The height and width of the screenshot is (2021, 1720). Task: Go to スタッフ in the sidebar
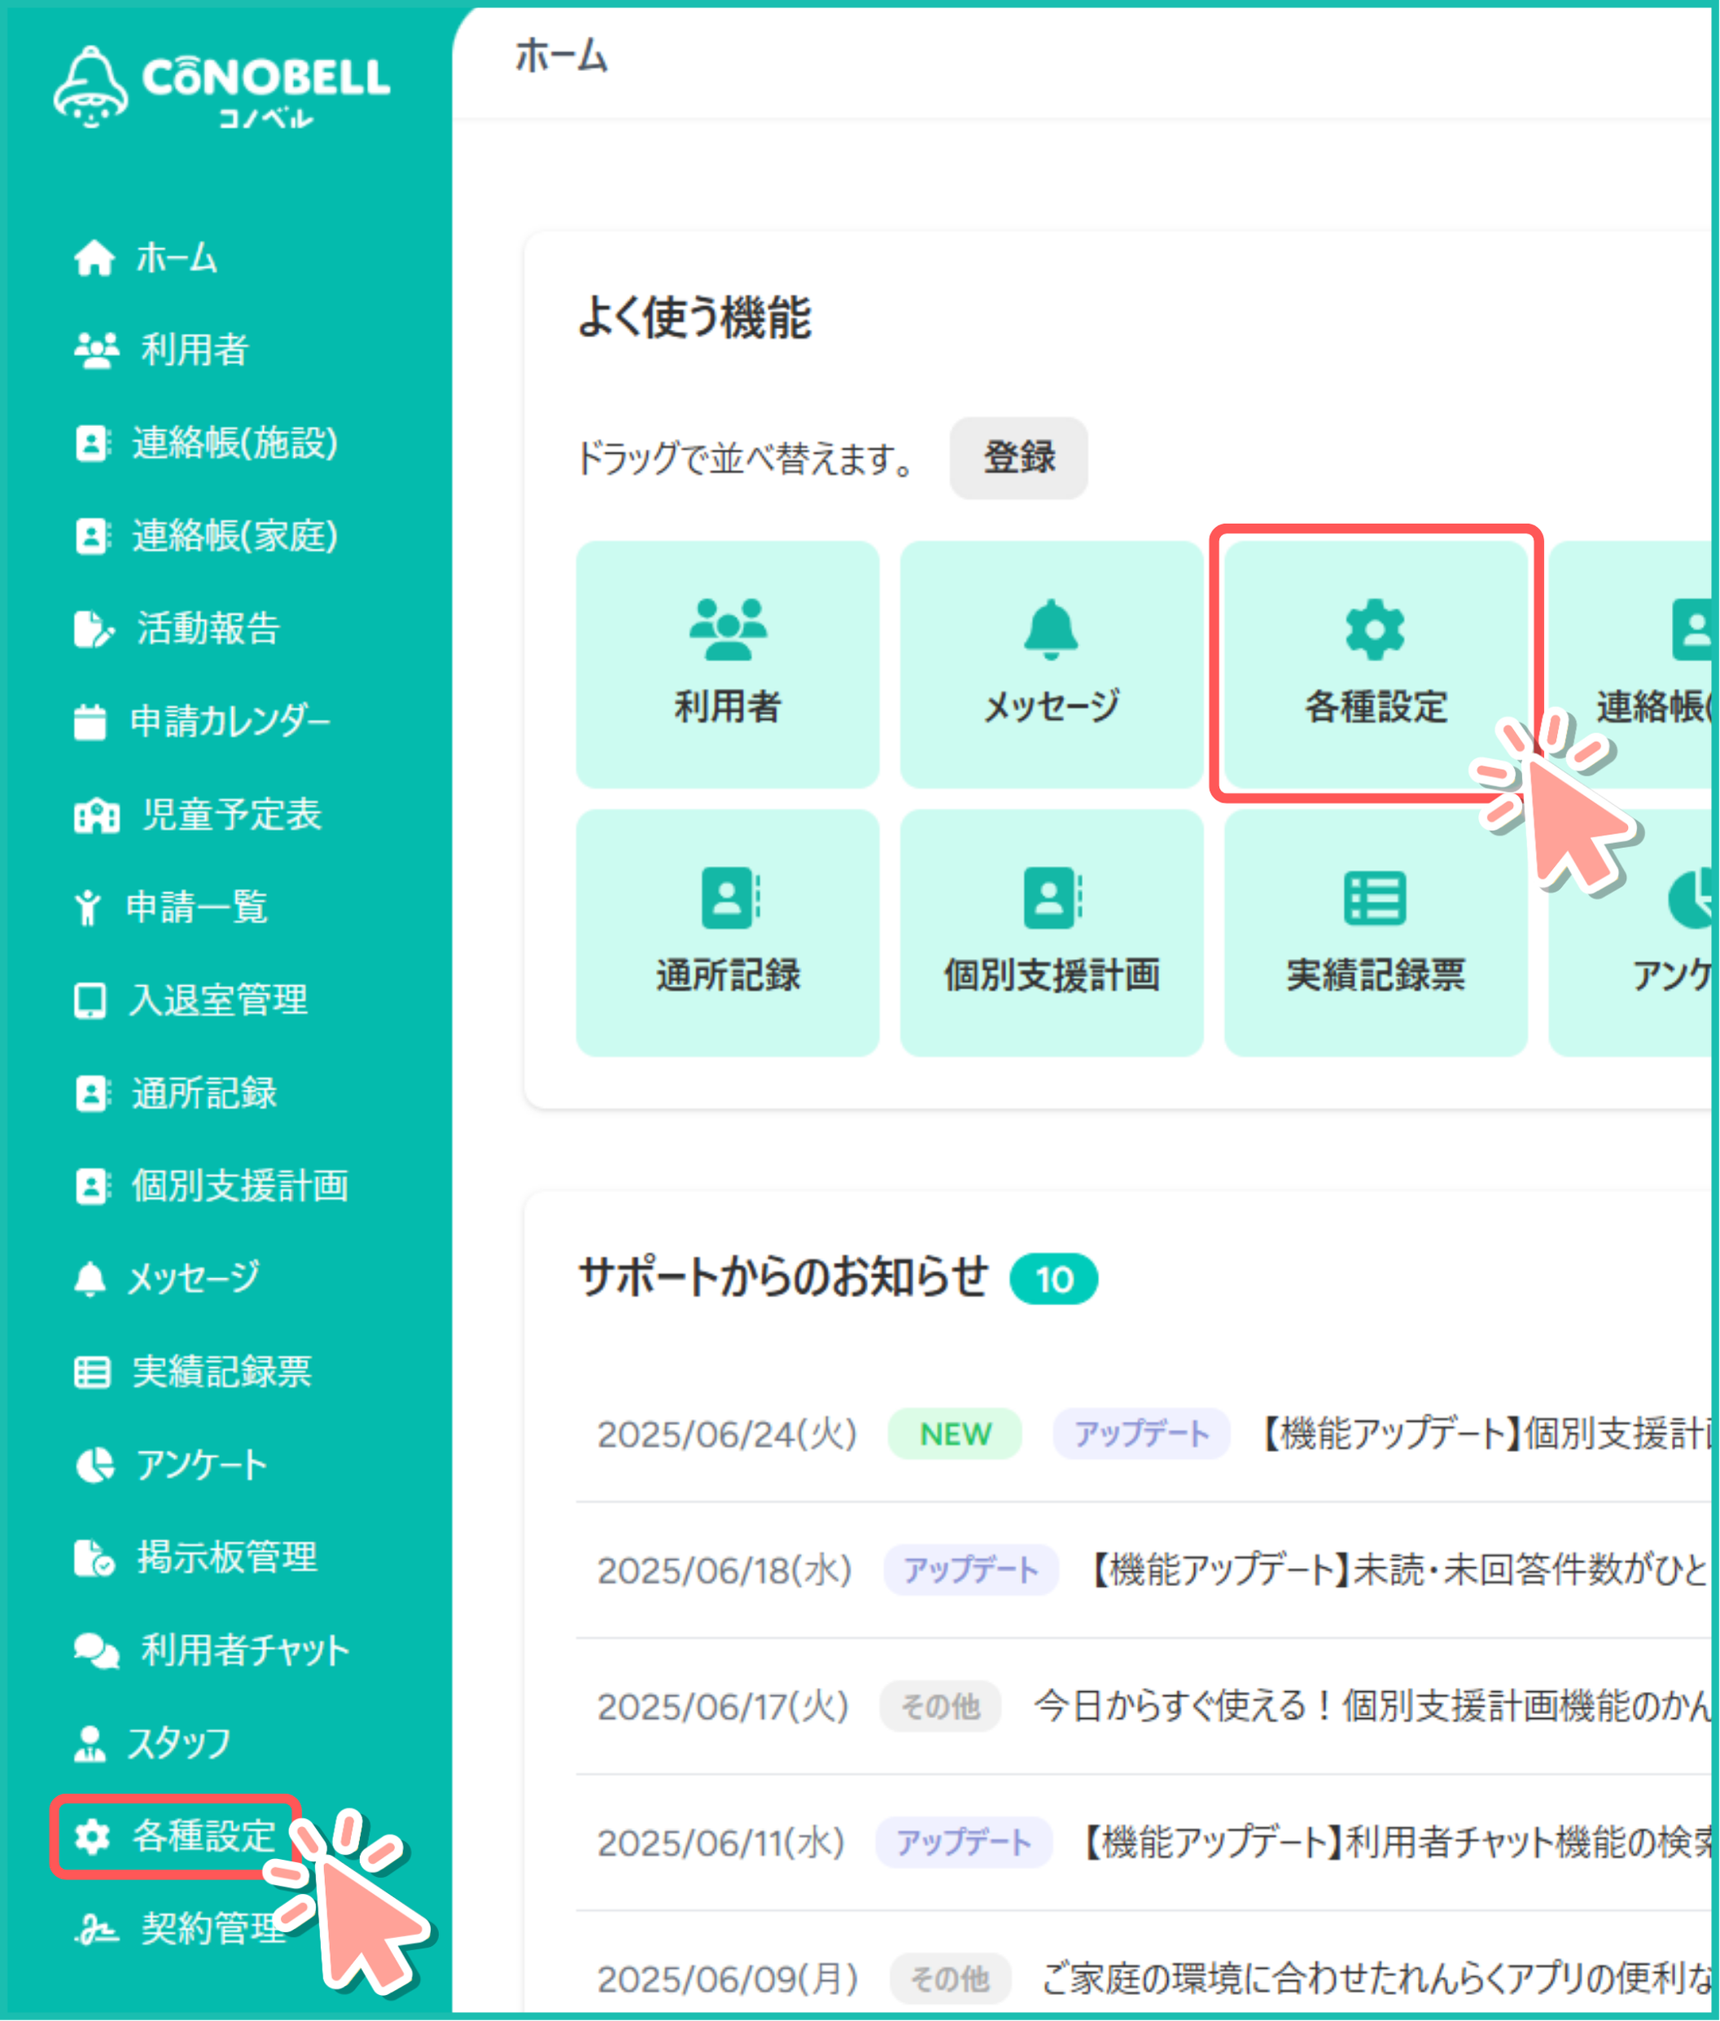click(179, 1743)
